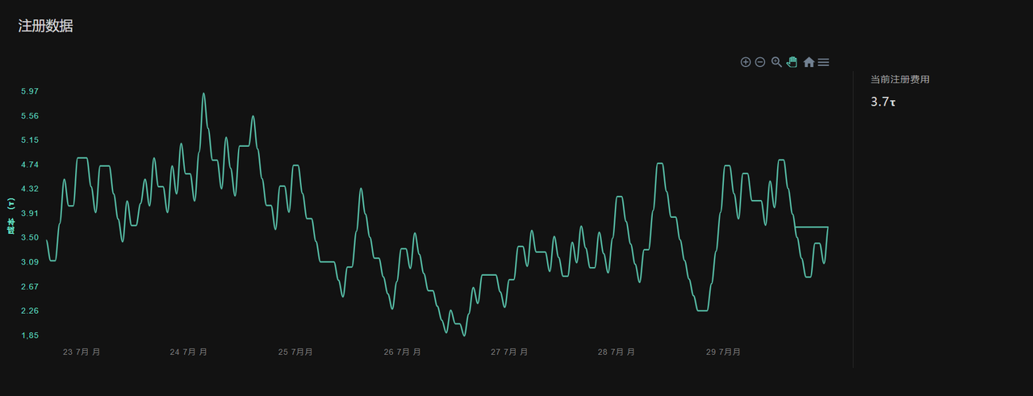This screenshot has height=396, width=1033.
Task: Open the chart hamburger export menu
Action: (823, 62)
